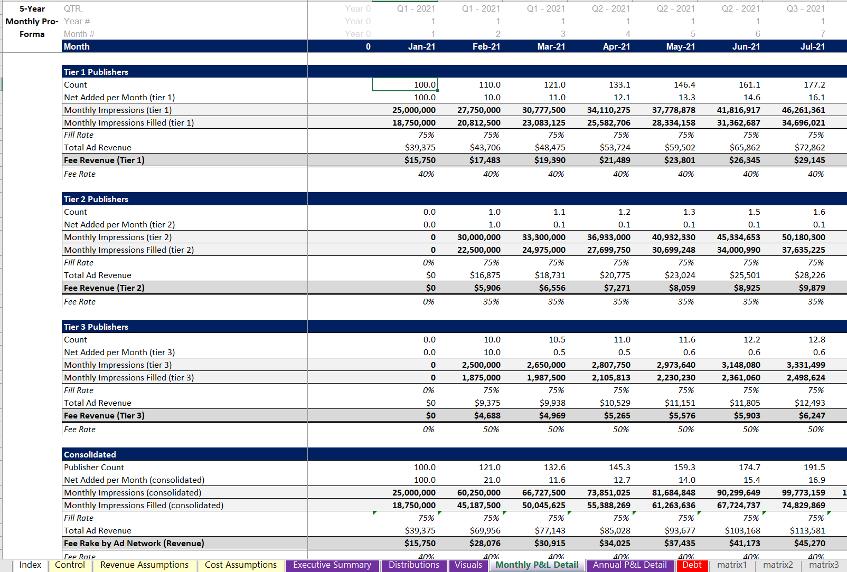
Task: Select Apr-21 consolidated filled impressions 55,388,269
Action: point(600,505)
